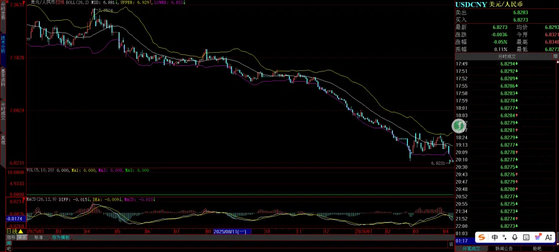Click the small 闻 icon at bottom-left
The height and width of the screenshot is (252, 559).
9,243
